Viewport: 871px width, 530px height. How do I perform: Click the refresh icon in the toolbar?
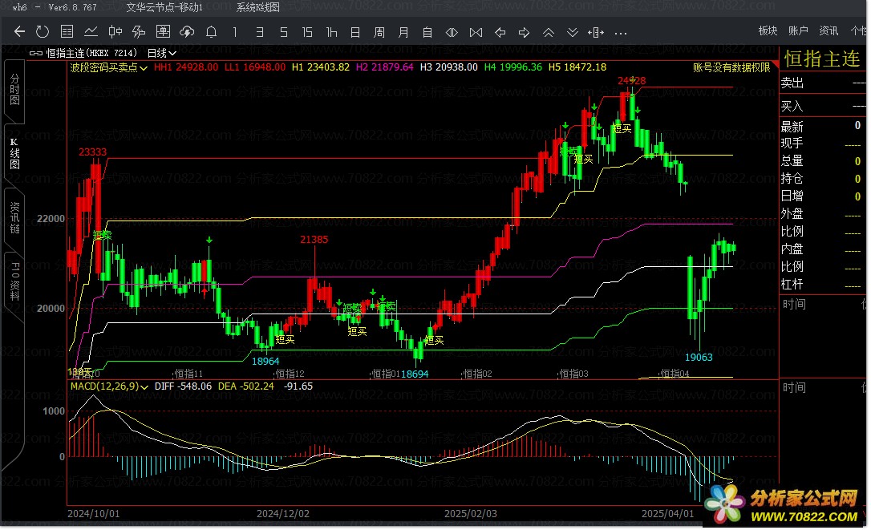point(43,32)
